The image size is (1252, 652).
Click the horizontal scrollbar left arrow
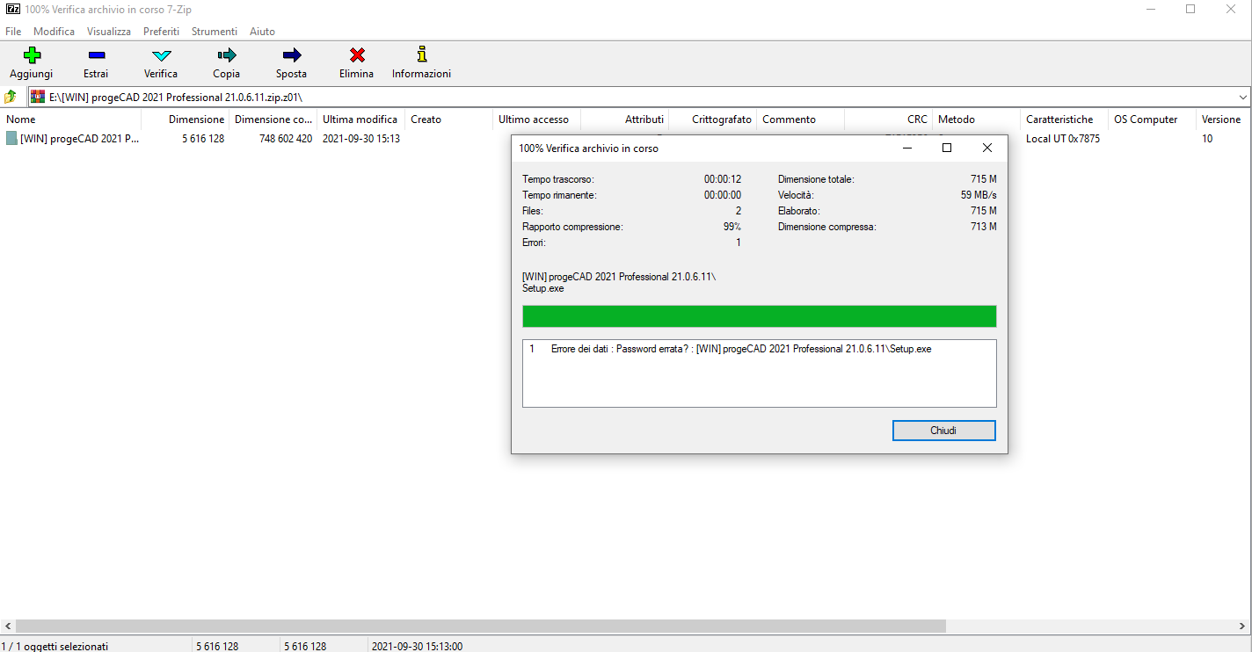(7, 627)
